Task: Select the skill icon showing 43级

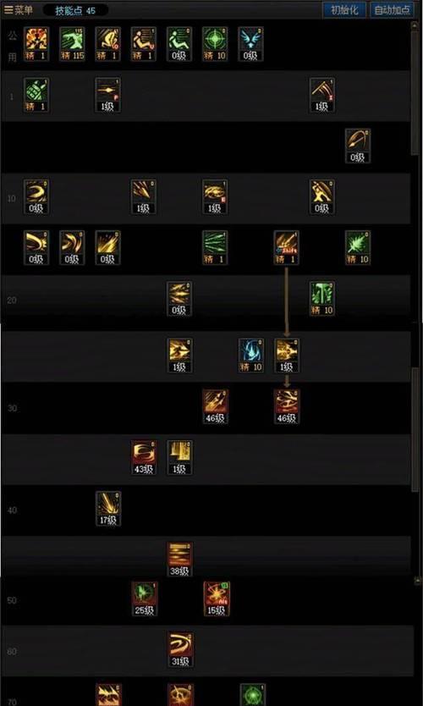Action: click(x=144, y=457)
